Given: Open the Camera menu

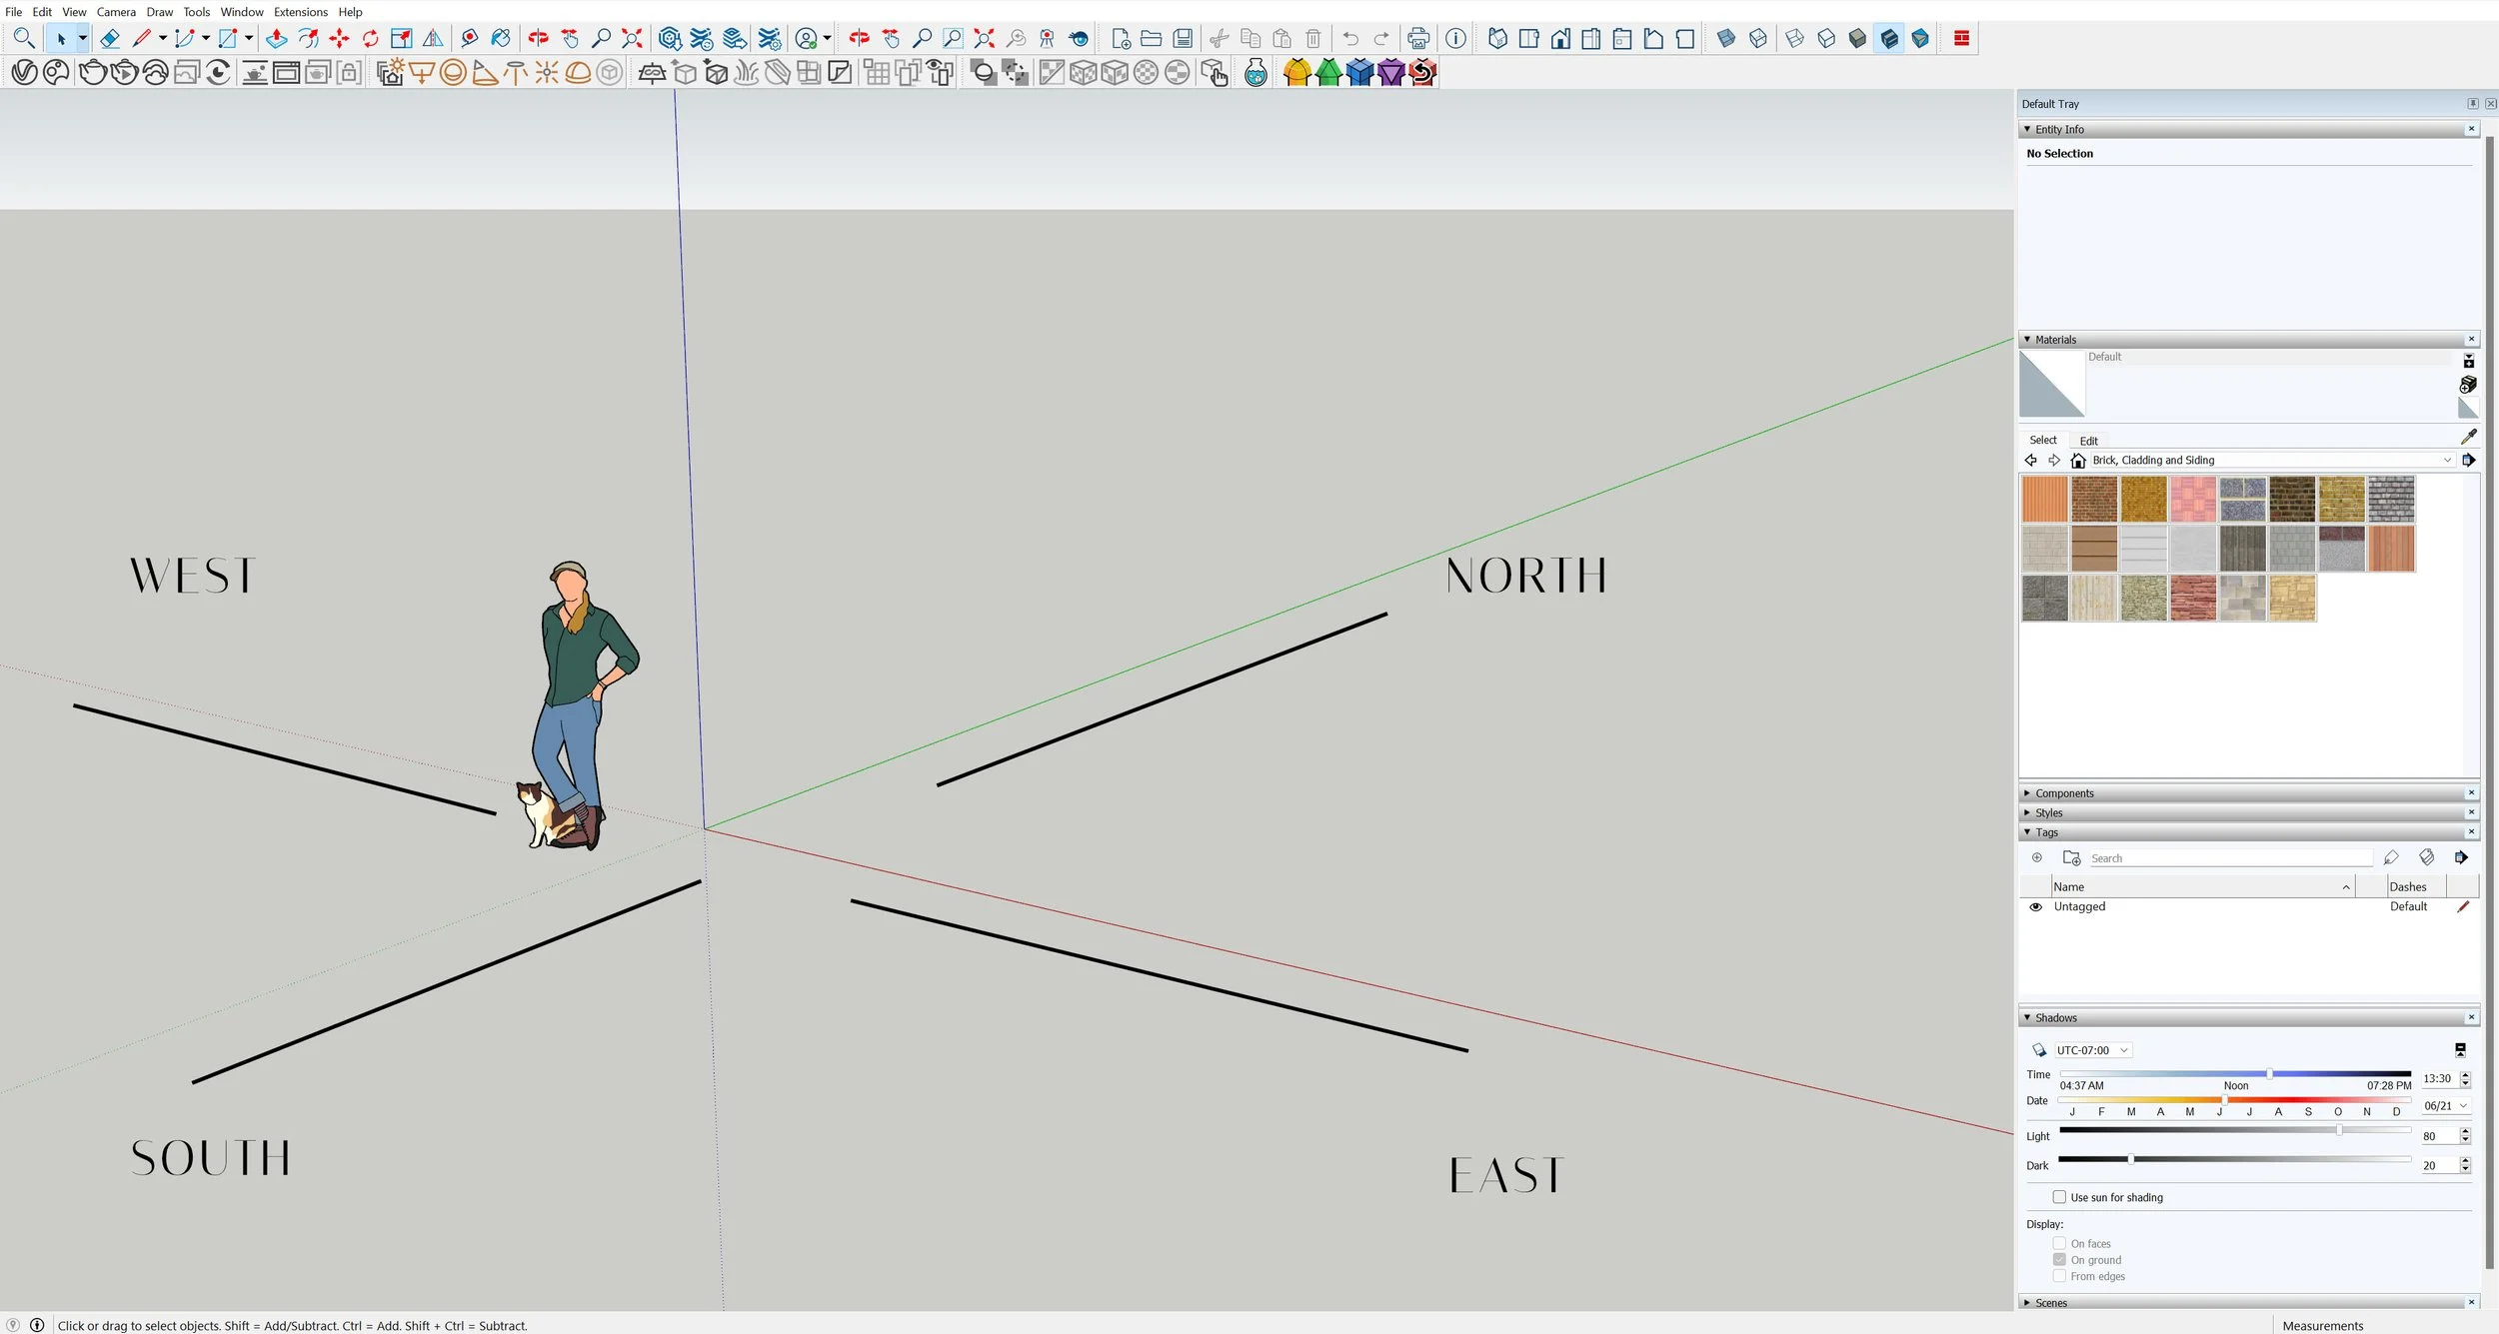Looking at the screenshot, I should tap(115, 11).
